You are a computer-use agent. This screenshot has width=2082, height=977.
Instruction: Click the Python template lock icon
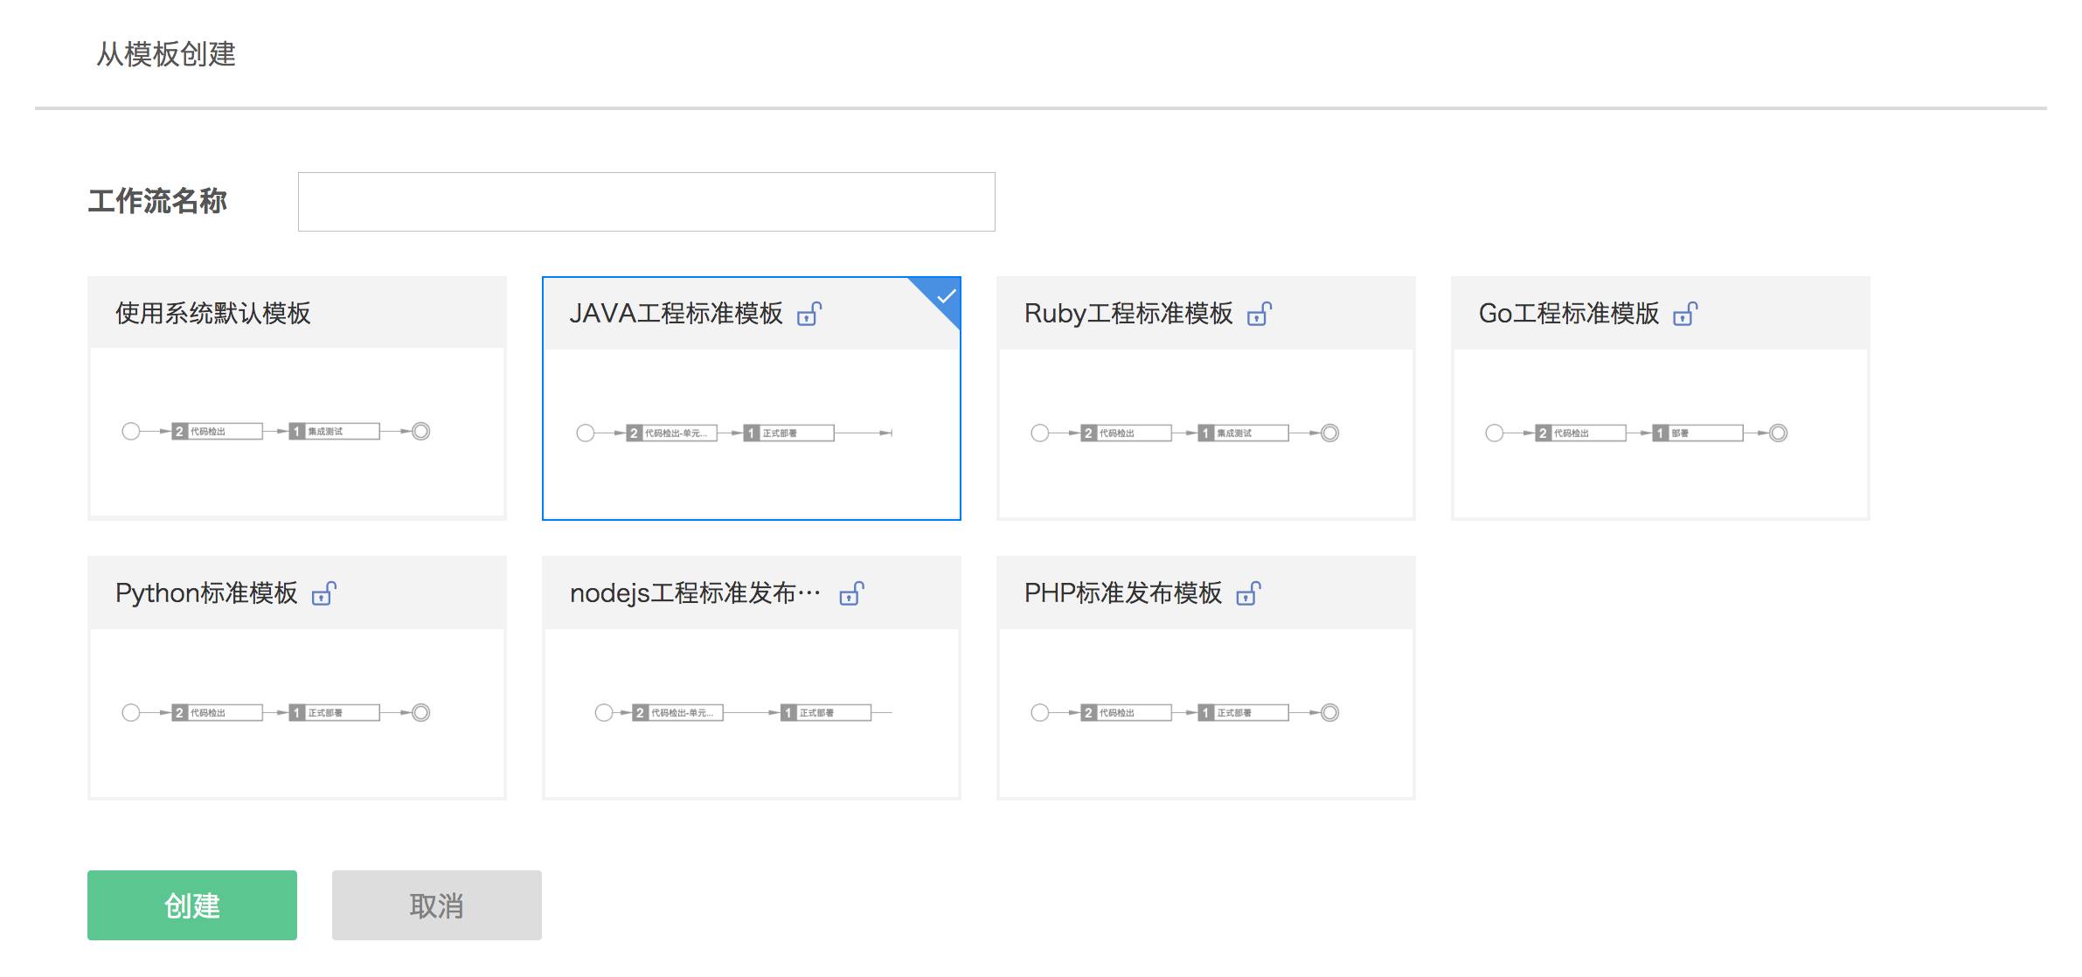pos(323,593)
